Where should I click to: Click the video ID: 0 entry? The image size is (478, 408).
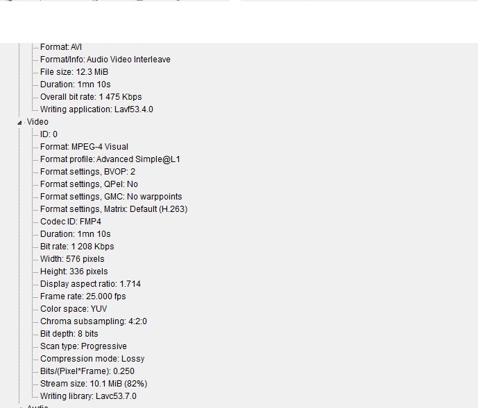pos(49,134)
